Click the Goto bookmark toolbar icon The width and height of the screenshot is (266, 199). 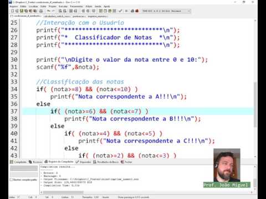pyautogui.click(x=94, y=11)
